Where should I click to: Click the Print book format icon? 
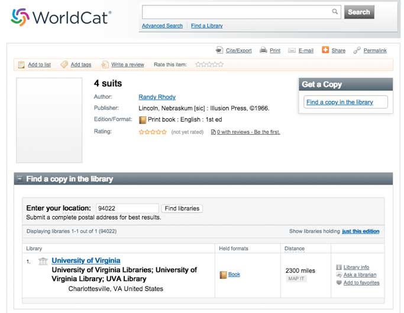[143, 120]
